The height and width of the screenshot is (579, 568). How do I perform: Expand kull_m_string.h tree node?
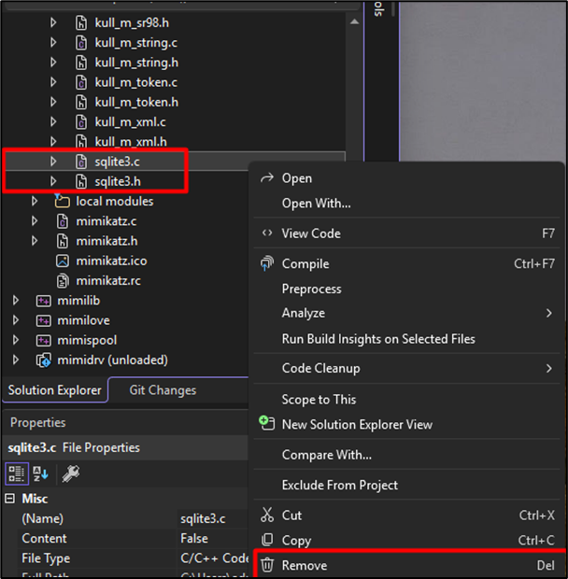click(x=53, y=63)
